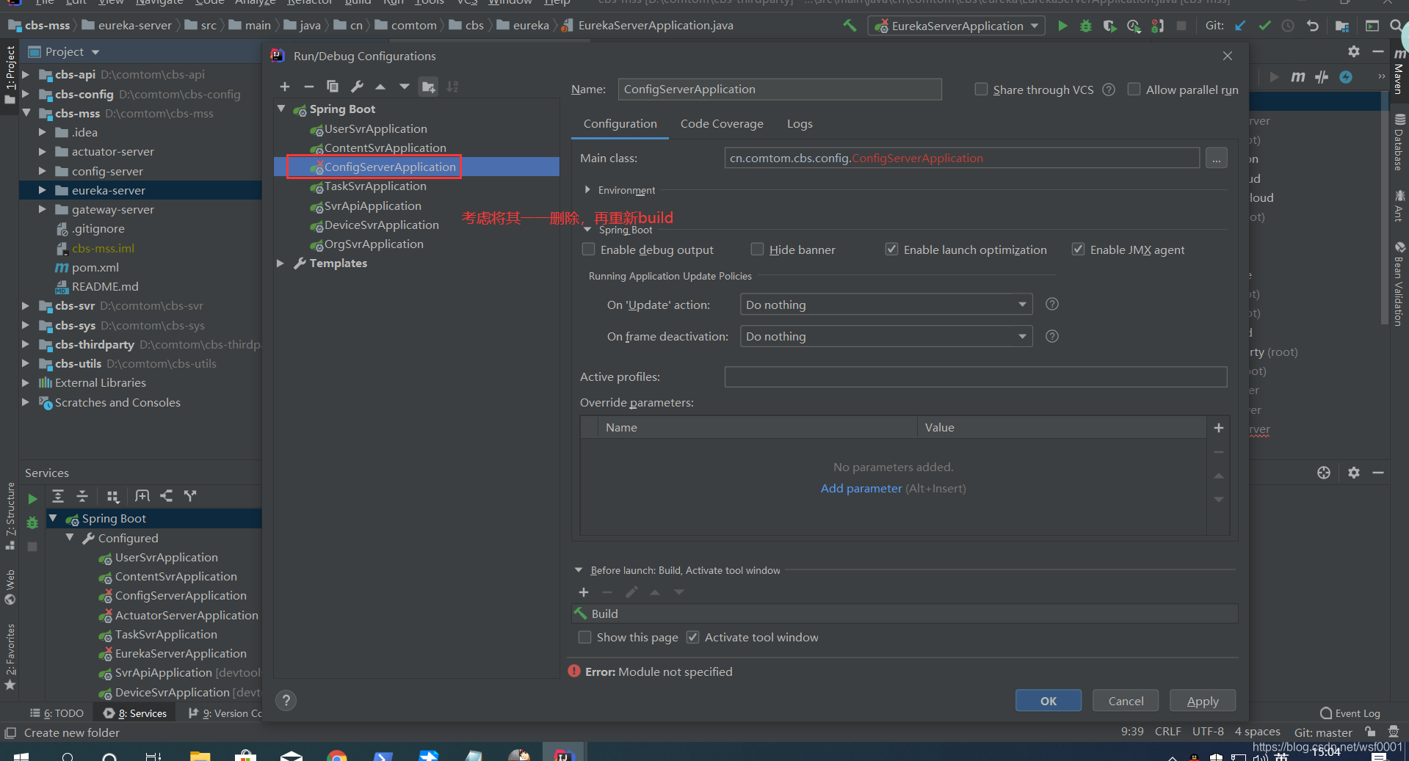Viewport: 1409px width, 761px height.
Task: Move configuration up with the up arrow
Action: click(x=380, y=87)
